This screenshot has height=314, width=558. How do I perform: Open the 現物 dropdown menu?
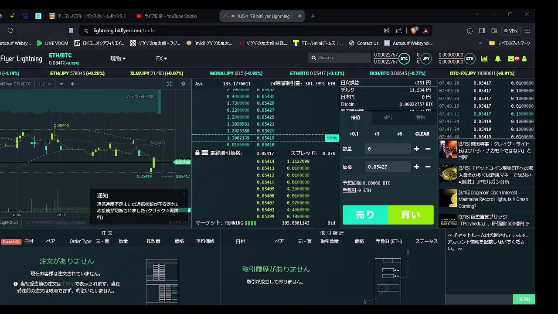pyautogui.click(x=118, y=58)
